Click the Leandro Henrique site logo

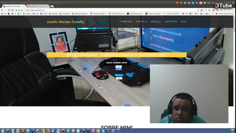click(66, 22)
